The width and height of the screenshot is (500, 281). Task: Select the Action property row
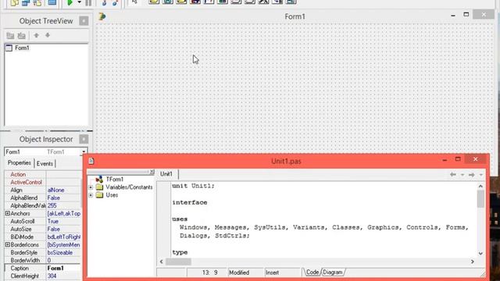click(42, 174)
